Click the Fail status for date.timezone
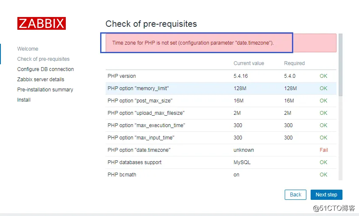 324,150
